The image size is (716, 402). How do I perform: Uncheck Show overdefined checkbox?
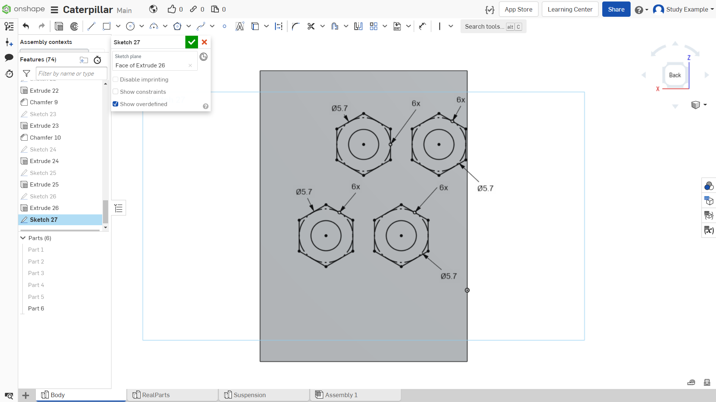click(x=116, y=104)
